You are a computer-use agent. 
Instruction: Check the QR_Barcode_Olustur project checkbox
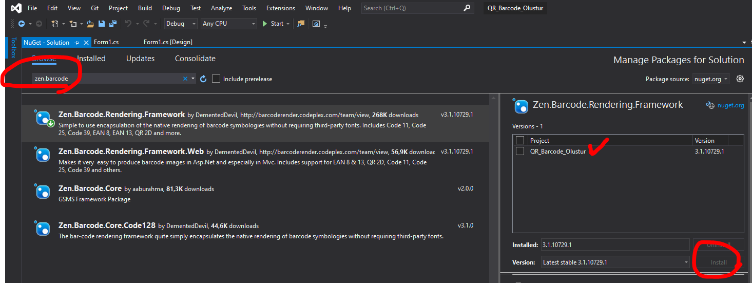click(x=520, y=151)
